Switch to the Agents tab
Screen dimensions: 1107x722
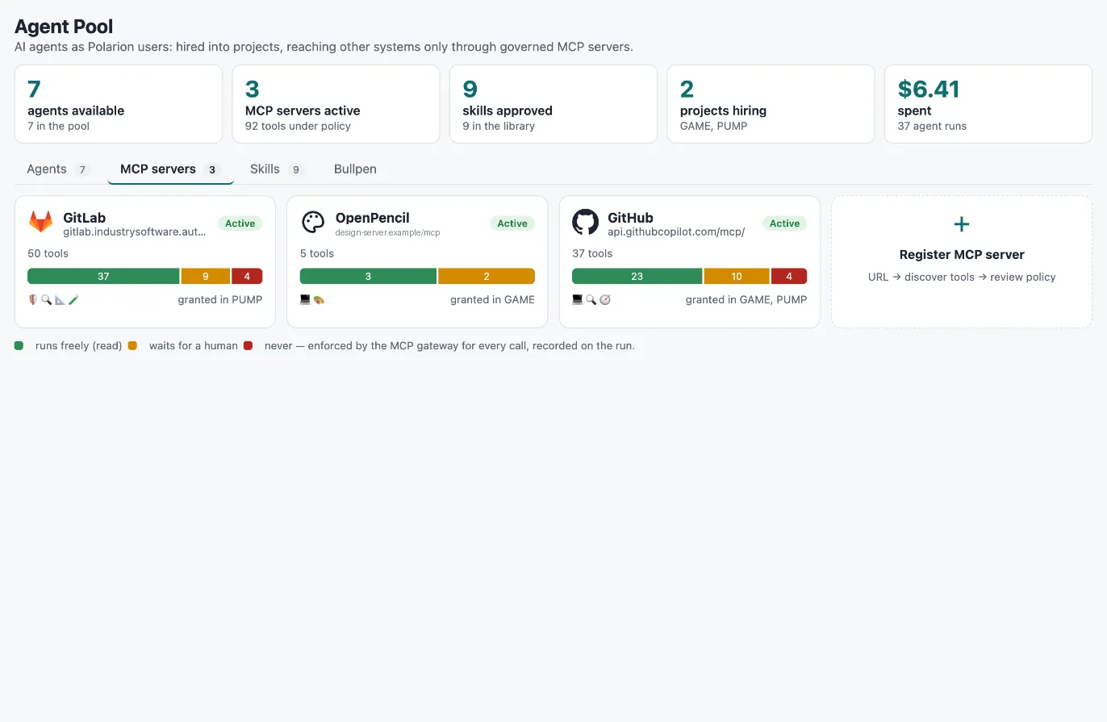59,169
